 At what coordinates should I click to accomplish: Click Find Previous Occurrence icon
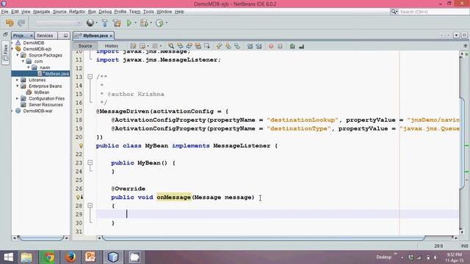pyautogui.click(x=180, y=45)
